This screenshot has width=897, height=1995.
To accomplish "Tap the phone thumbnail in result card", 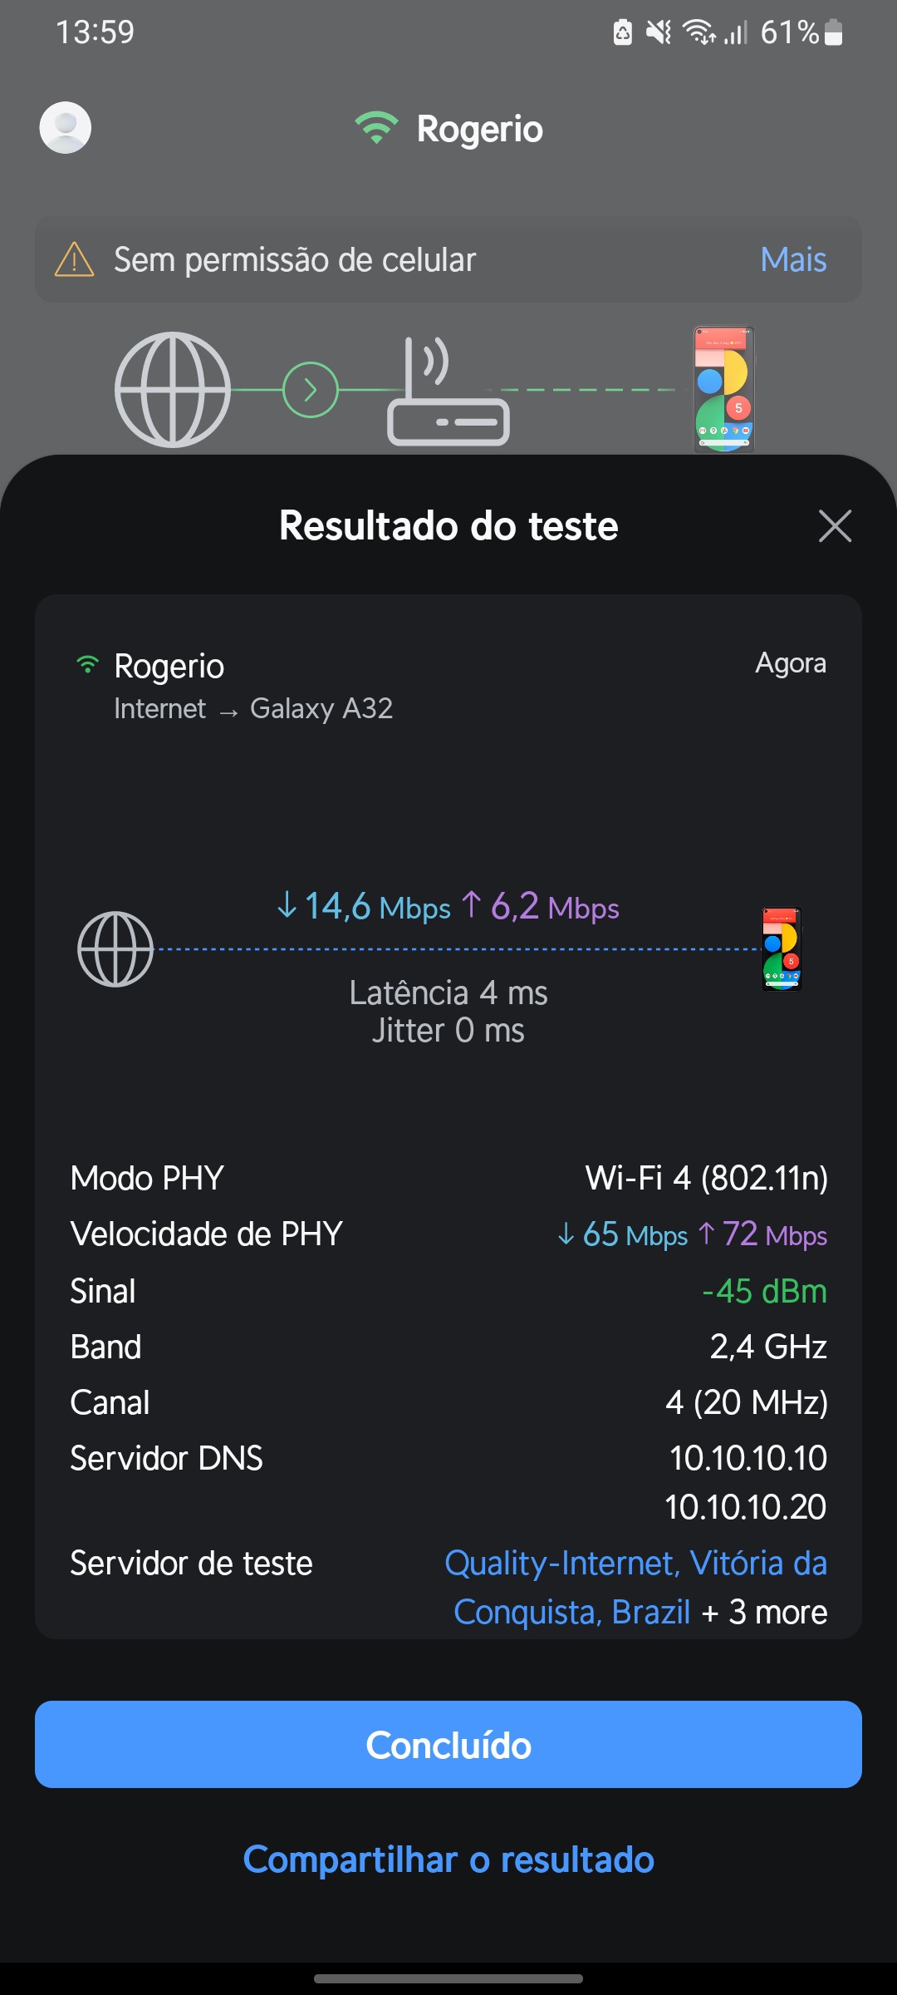I will point(782,949).
